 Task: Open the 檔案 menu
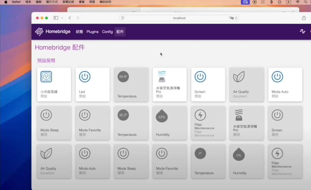coord(28,2)
